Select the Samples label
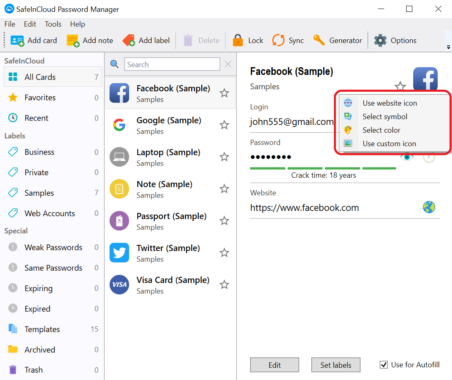 [x=53, y=193]
